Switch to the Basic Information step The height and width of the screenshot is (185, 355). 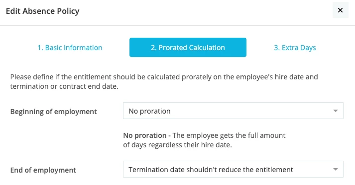pos(70,48)
